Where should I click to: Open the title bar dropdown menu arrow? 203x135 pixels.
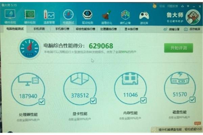pos(188,6)
